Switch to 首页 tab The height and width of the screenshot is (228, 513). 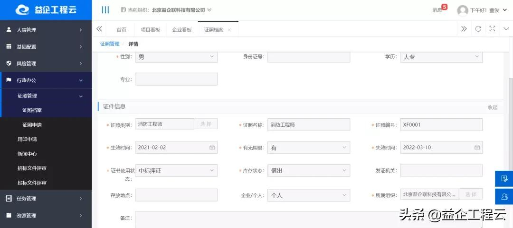click(x=122, y=30)
